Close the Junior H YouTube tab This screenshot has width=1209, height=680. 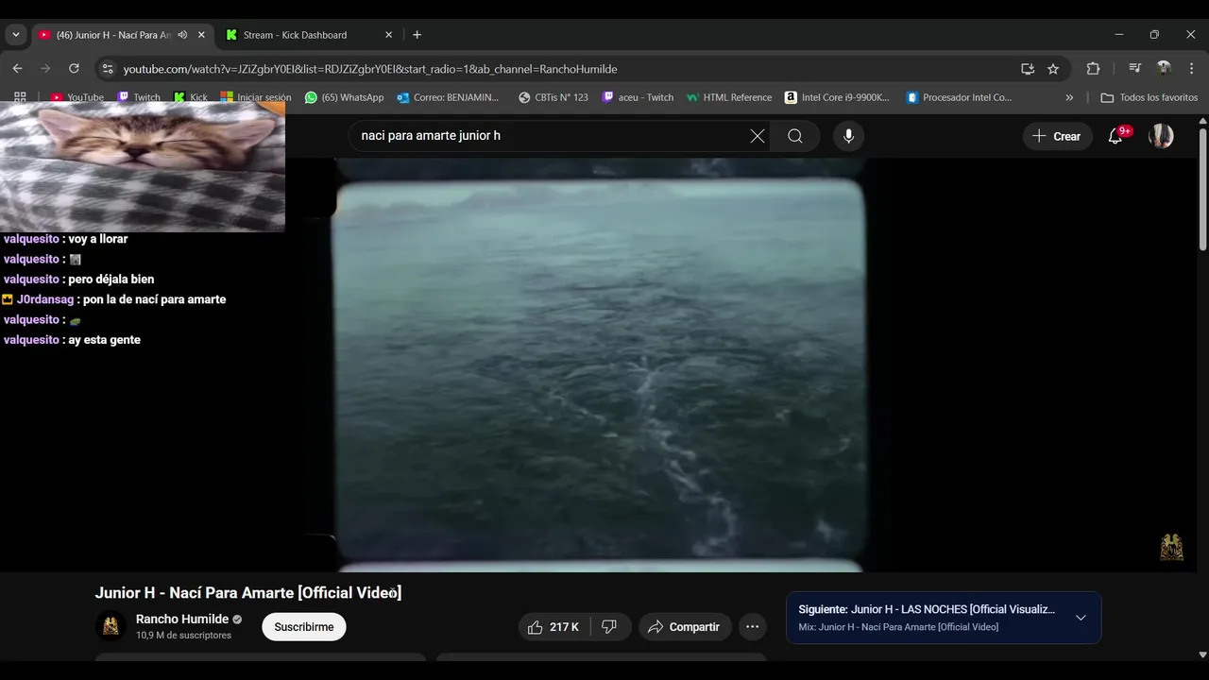click(x=201, y=35)
